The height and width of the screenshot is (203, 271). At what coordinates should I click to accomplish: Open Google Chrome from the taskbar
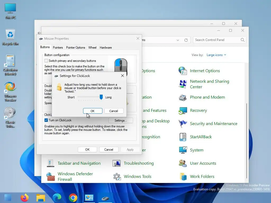[x=73, y=198]
